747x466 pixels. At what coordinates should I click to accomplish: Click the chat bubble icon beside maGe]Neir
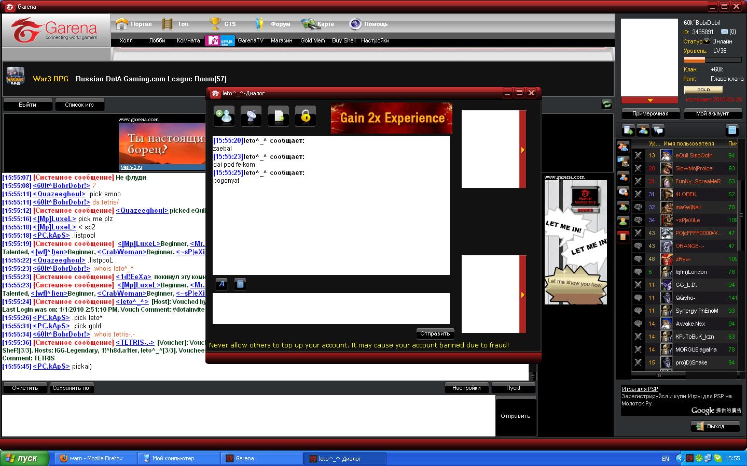(638, 207)
